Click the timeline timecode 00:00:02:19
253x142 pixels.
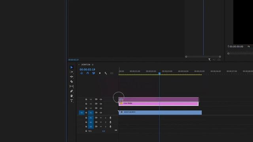click(x=87, y=69)
